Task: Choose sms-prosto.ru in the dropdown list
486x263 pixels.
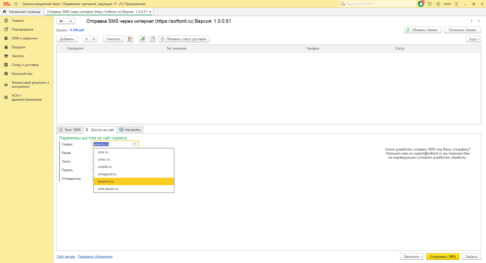Action: click(108, 189)
